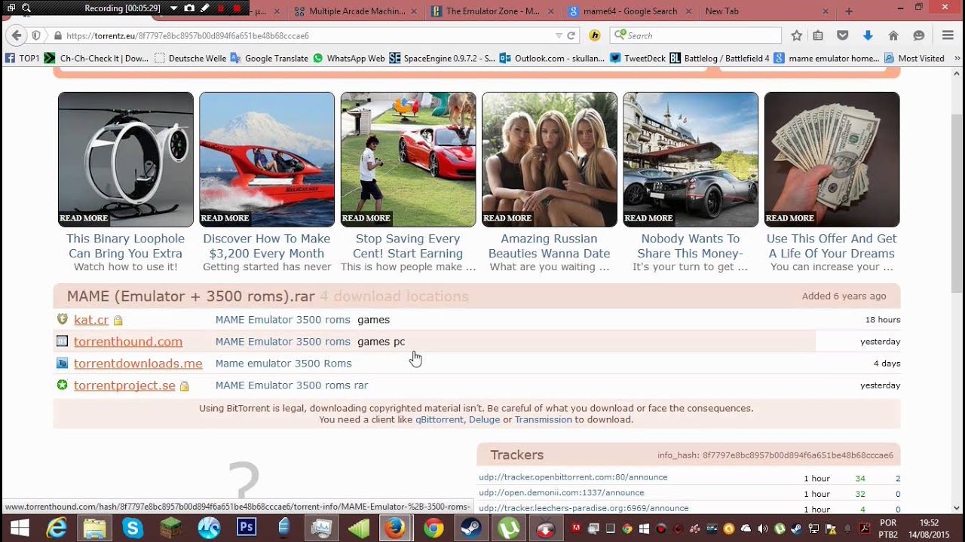This screenshot has height=542, width=965.
Task: Open the Google Translate bookmark
Action: click(x=269, y=58)
